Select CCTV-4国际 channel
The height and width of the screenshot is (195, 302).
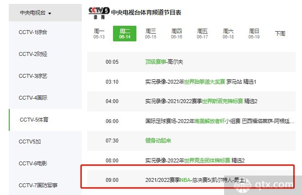(x=33, y=98)
